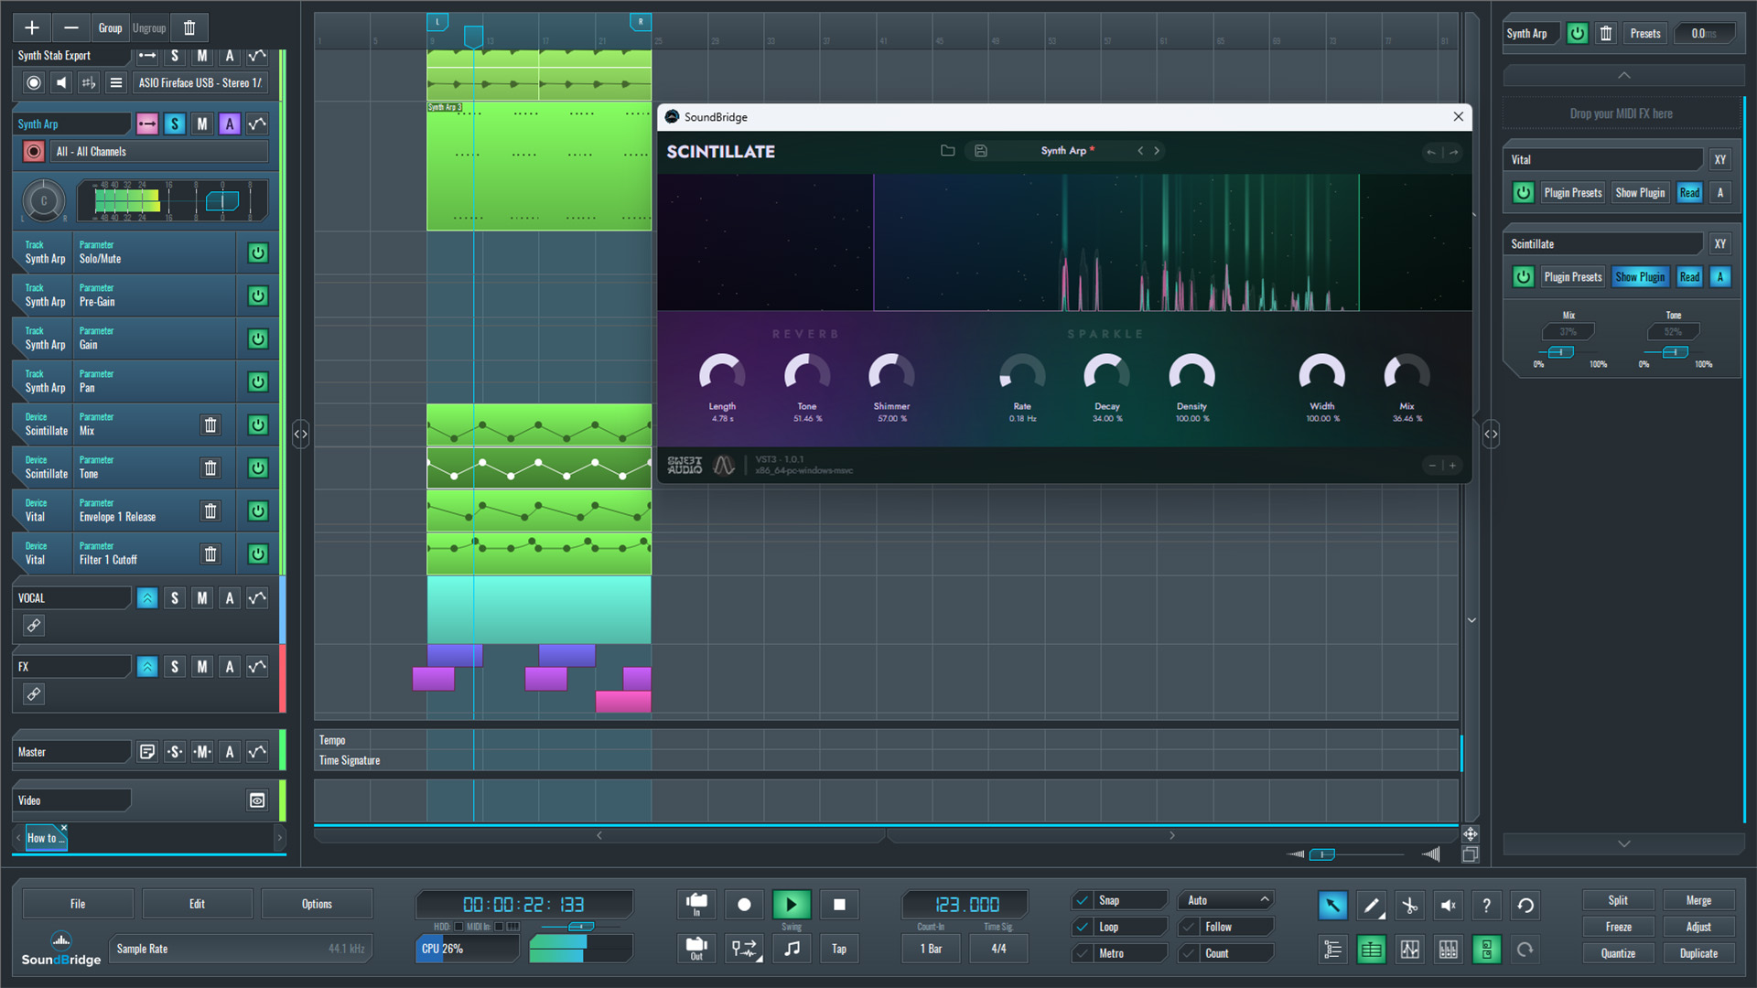Expand the FX group track

click(x=147, y=667)
